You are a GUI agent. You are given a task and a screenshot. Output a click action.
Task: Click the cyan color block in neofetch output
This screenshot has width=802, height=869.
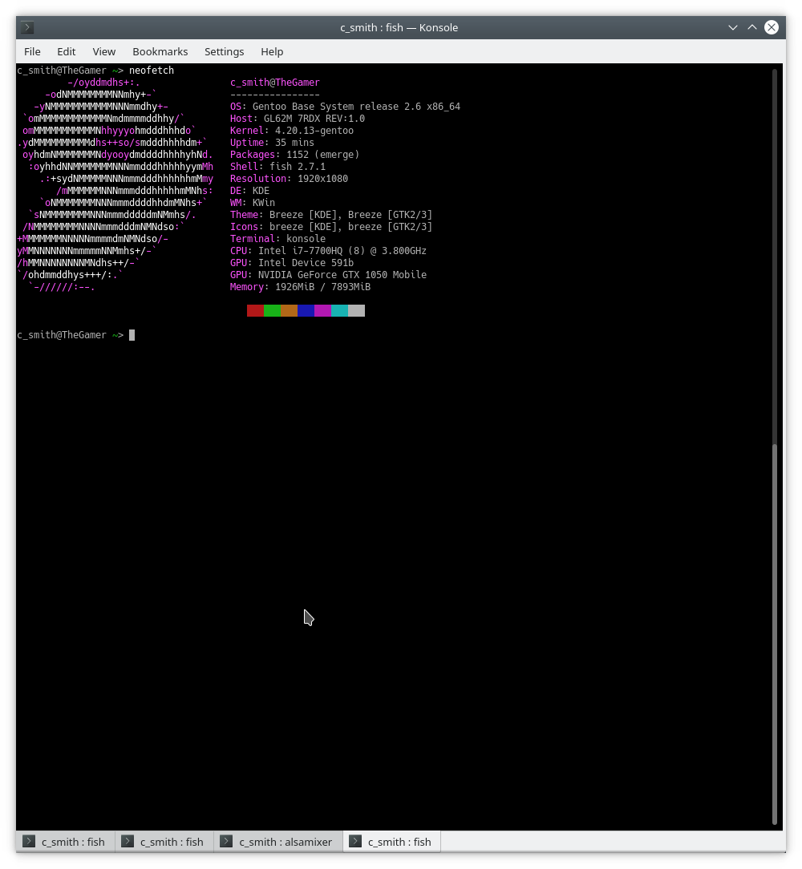(339, 311)
